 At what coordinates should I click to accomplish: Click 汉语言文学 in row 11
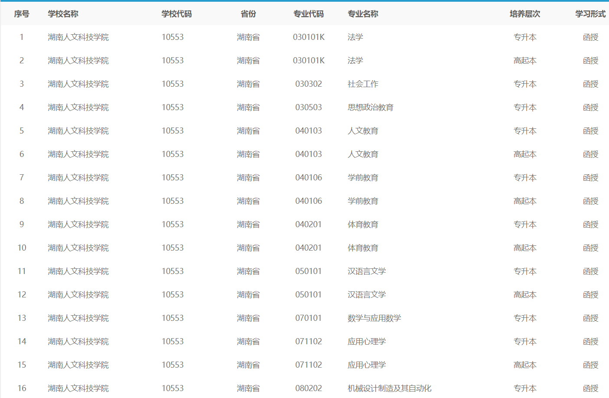367,271
